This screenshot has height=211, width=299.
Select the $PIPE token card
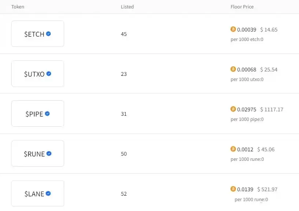pyautogui.click(x=38, y=114)
